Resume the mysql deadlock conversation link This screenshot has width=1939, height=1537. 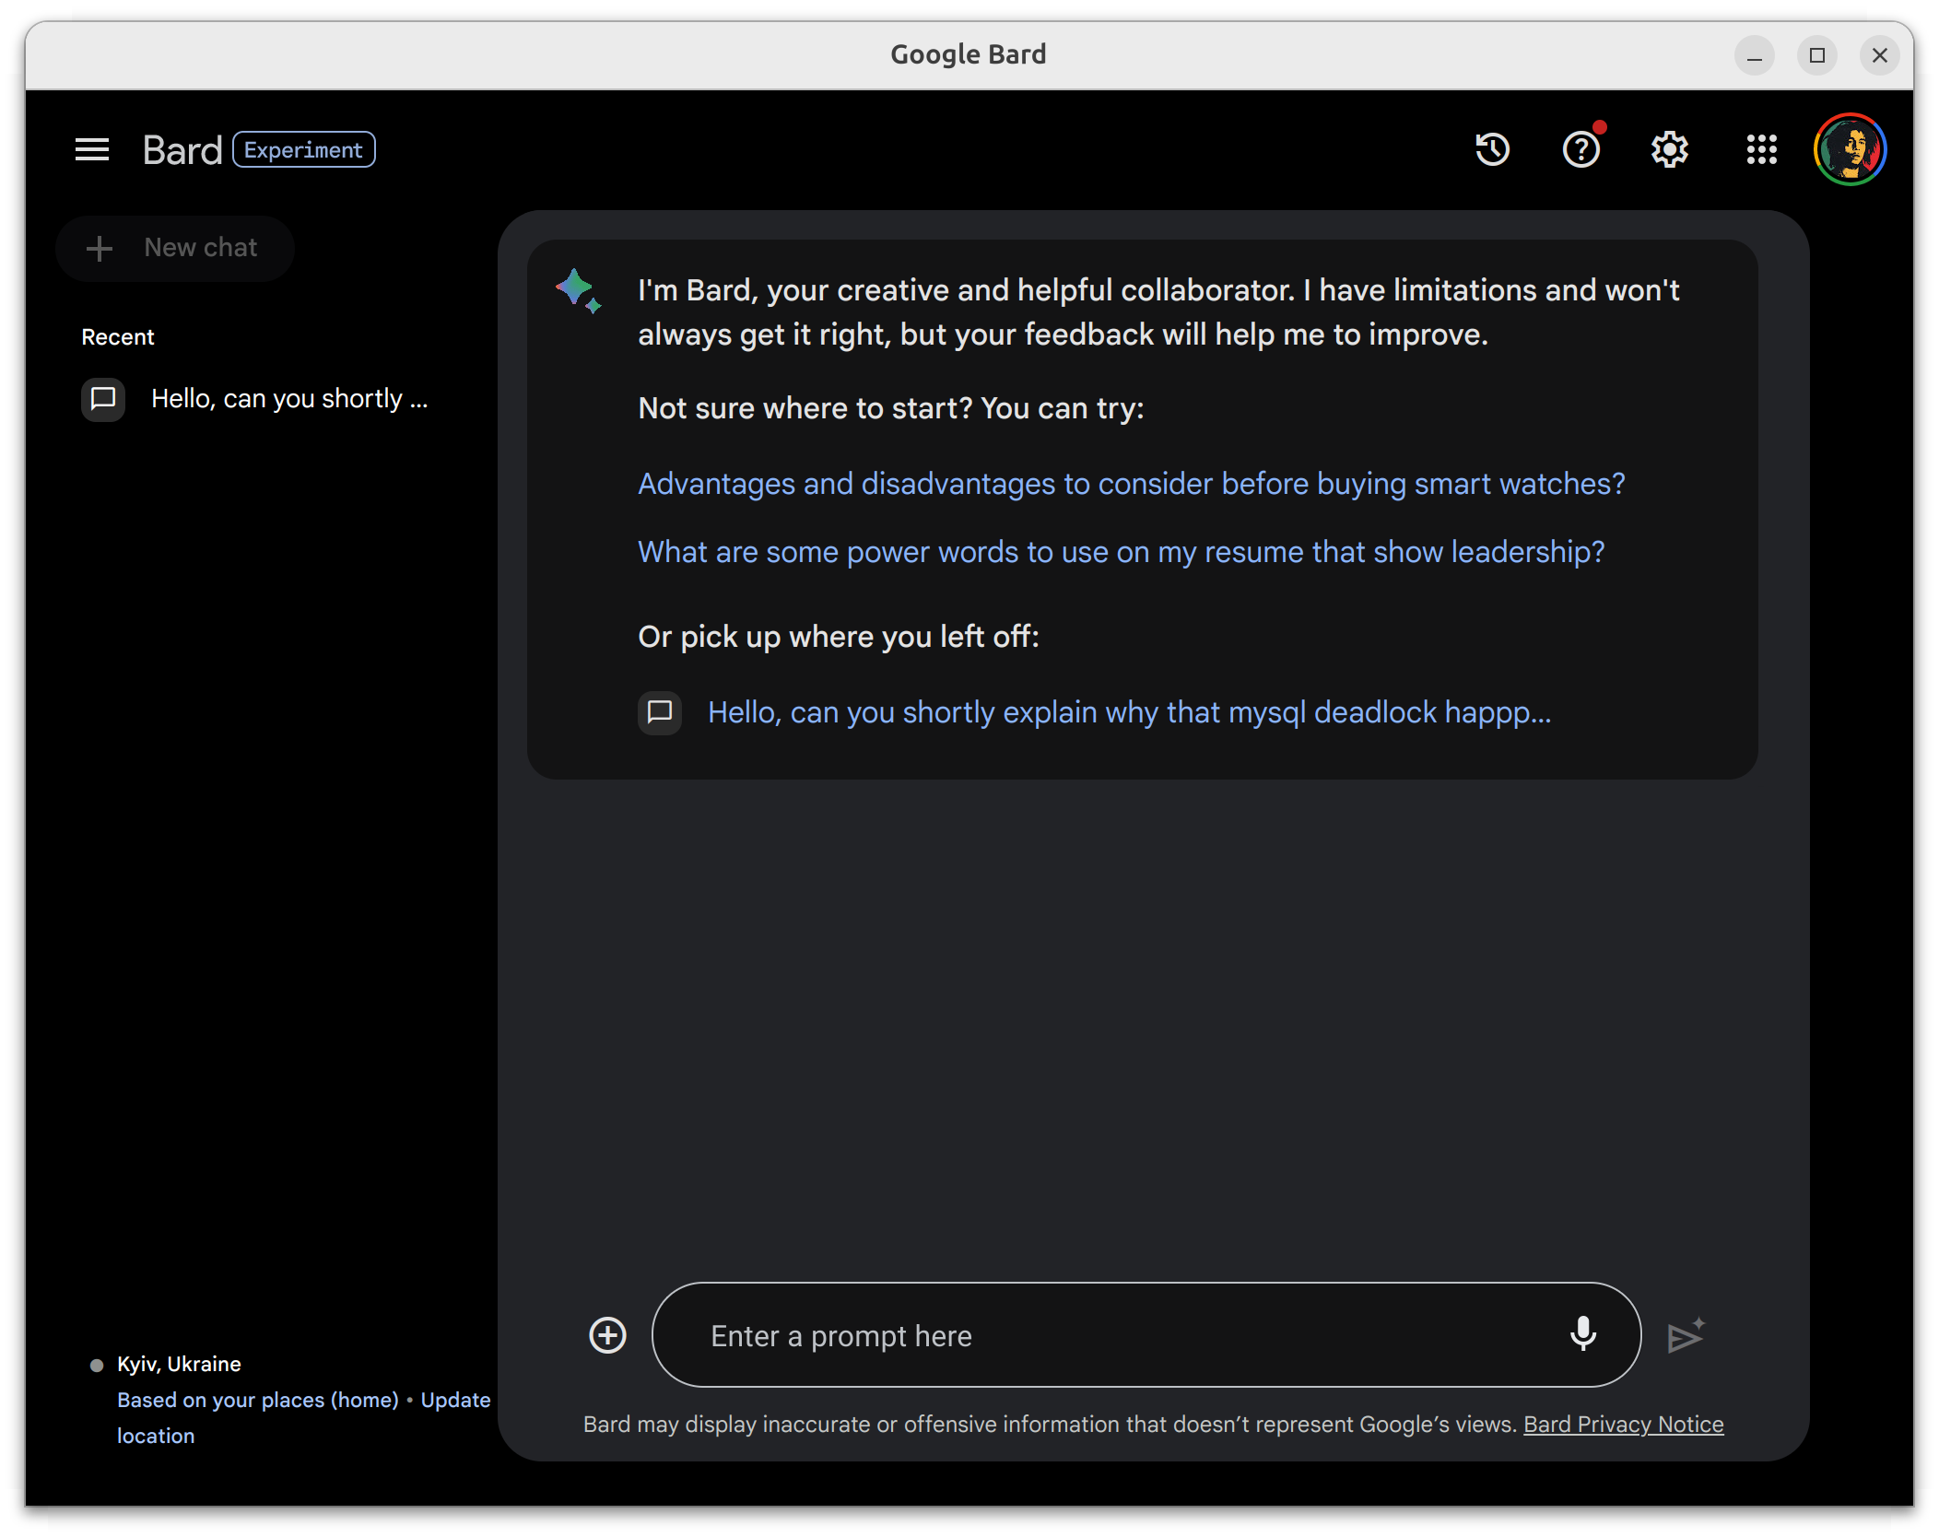(1129, 712)
